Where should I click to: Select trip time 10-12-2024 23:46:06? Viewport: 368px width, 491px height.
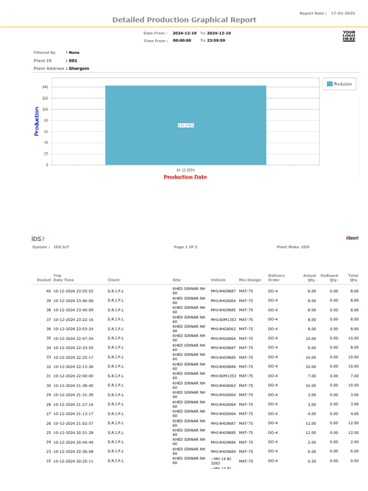point(73,301)
